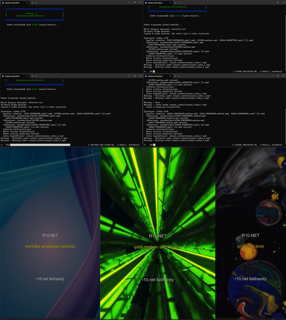286x320 pixels.
Task: Click the '347/450' render counter text
Action: [x=94, y=145]
